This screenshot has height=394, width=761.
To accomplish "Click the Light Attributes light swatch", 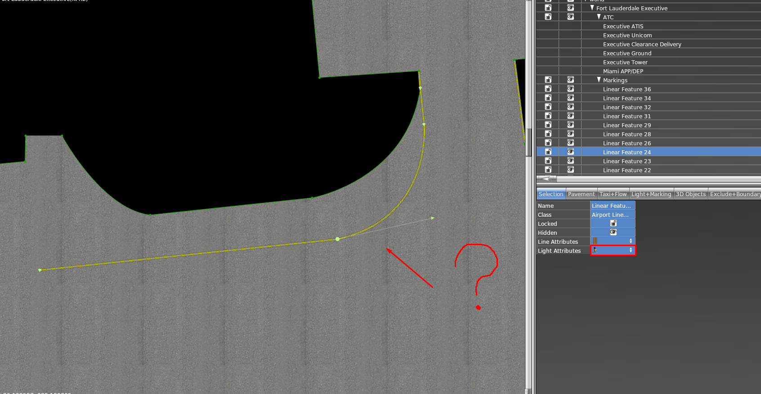I will coord(595,250).
